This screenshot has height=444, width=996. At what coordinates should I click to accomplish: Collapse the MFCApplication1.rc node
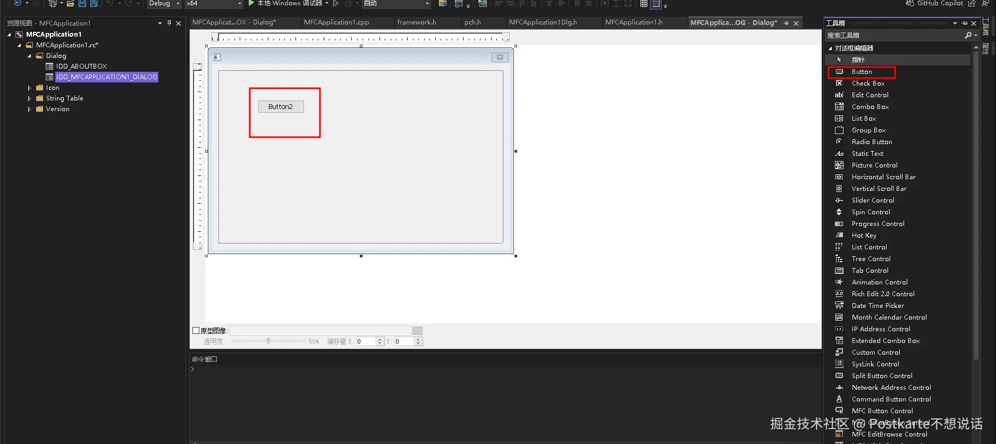[x=19, y=45]
